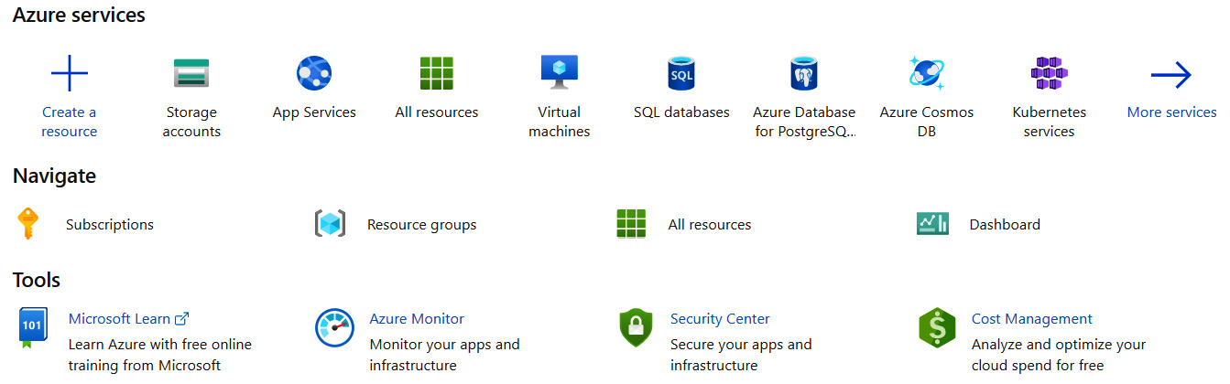Select the SQL databases label
Image resolution: width=1230 pixels, height=384 pixels.
[681, 112]
